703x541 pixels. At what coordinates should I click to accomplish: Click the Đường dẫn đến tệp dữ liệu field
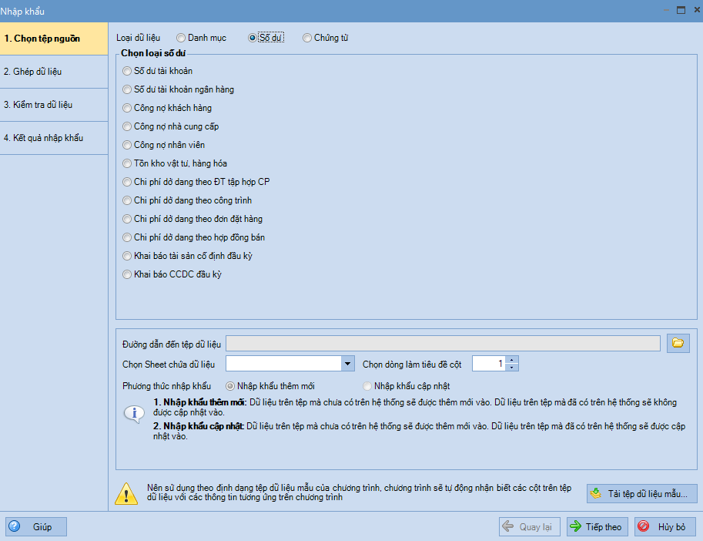[443, 344]
